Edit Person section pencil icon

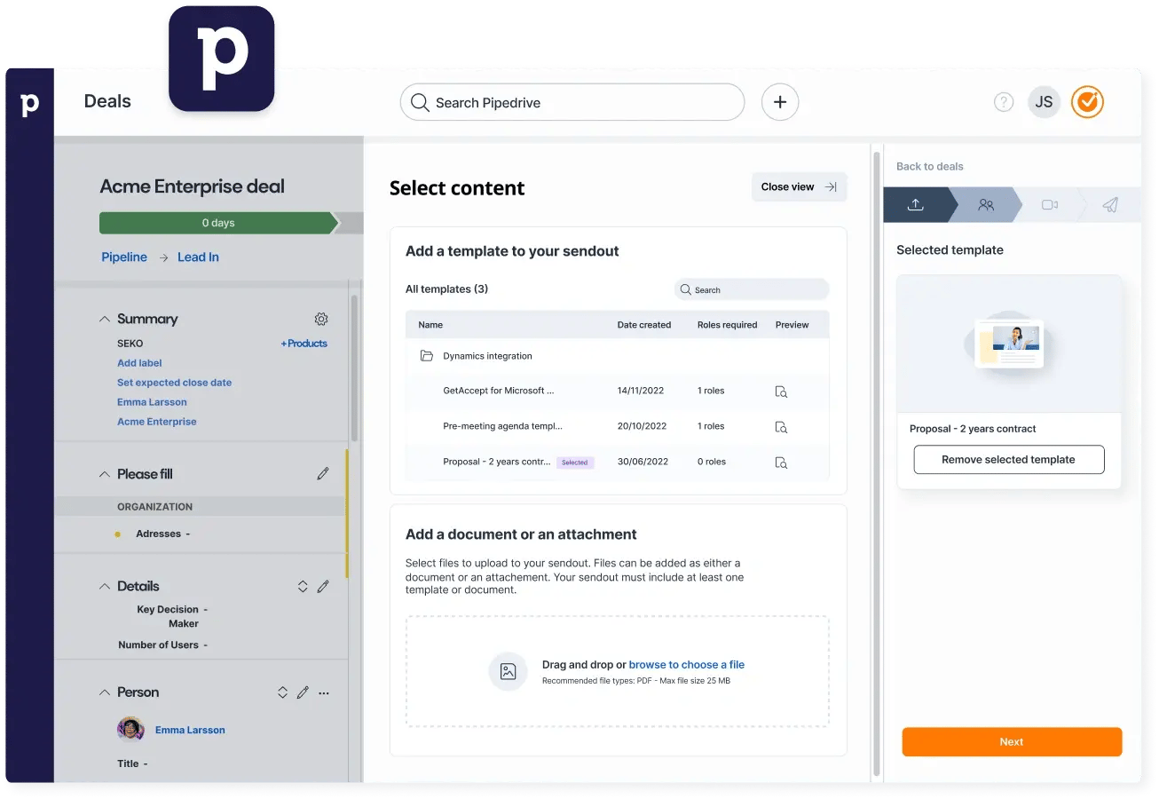[303, 692]
